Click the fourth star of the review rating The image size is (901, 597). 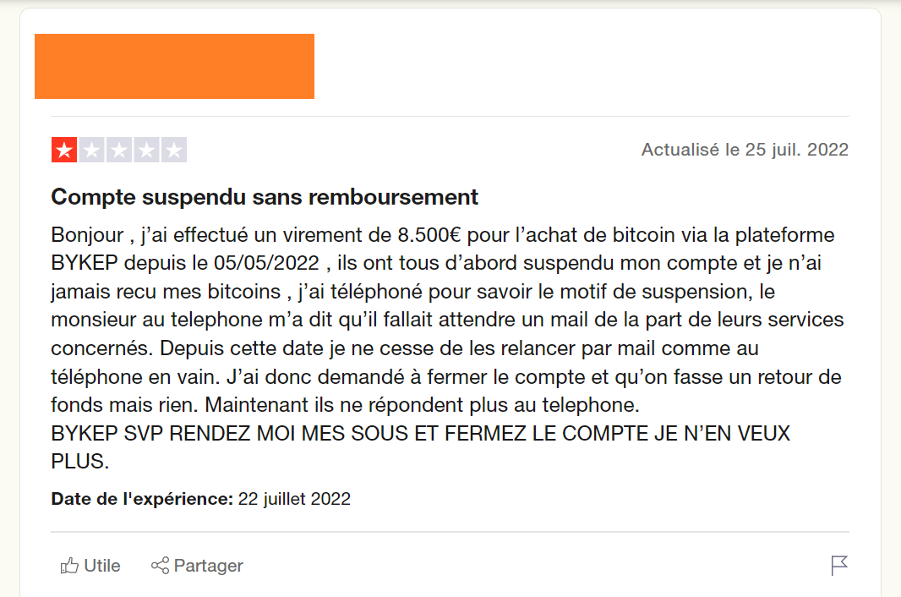point(146,149)
